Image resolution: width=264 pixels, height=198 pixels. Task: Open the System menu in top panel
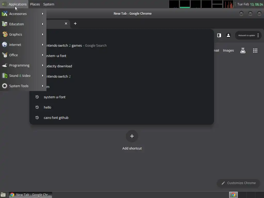[x=49, y=4]
